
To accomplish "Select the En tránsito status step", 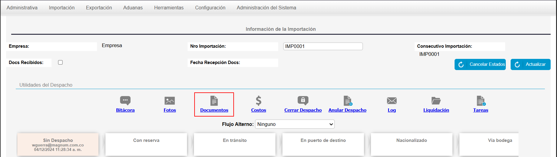I will (x=235, y=144).
